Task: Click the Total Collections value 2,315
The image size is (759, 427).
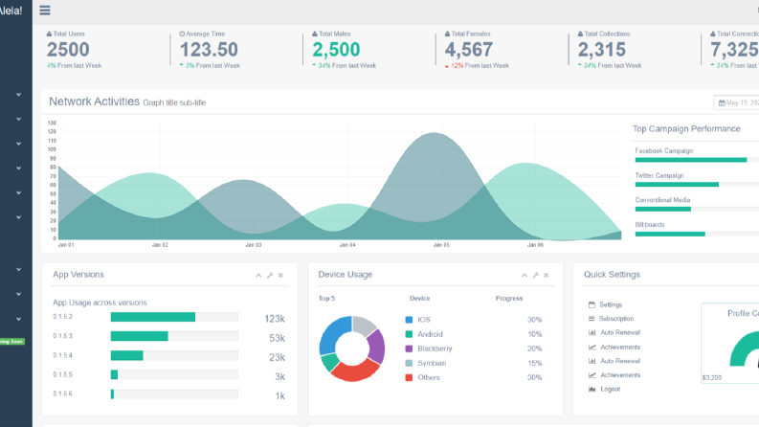Action: click(602, 50)
